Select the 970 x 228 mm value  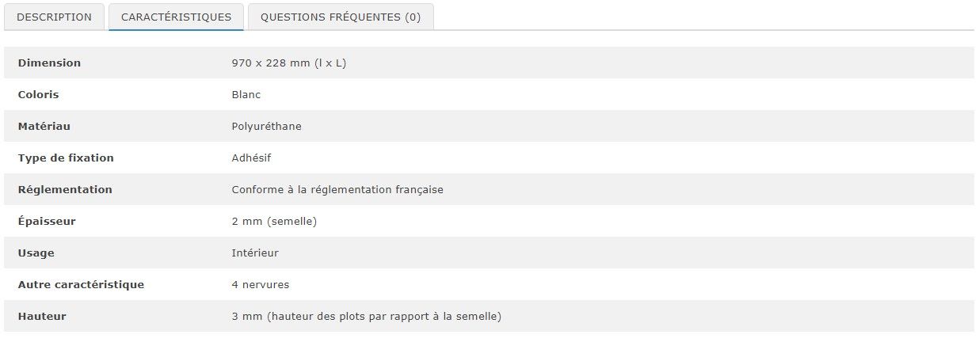coord(289,63)
